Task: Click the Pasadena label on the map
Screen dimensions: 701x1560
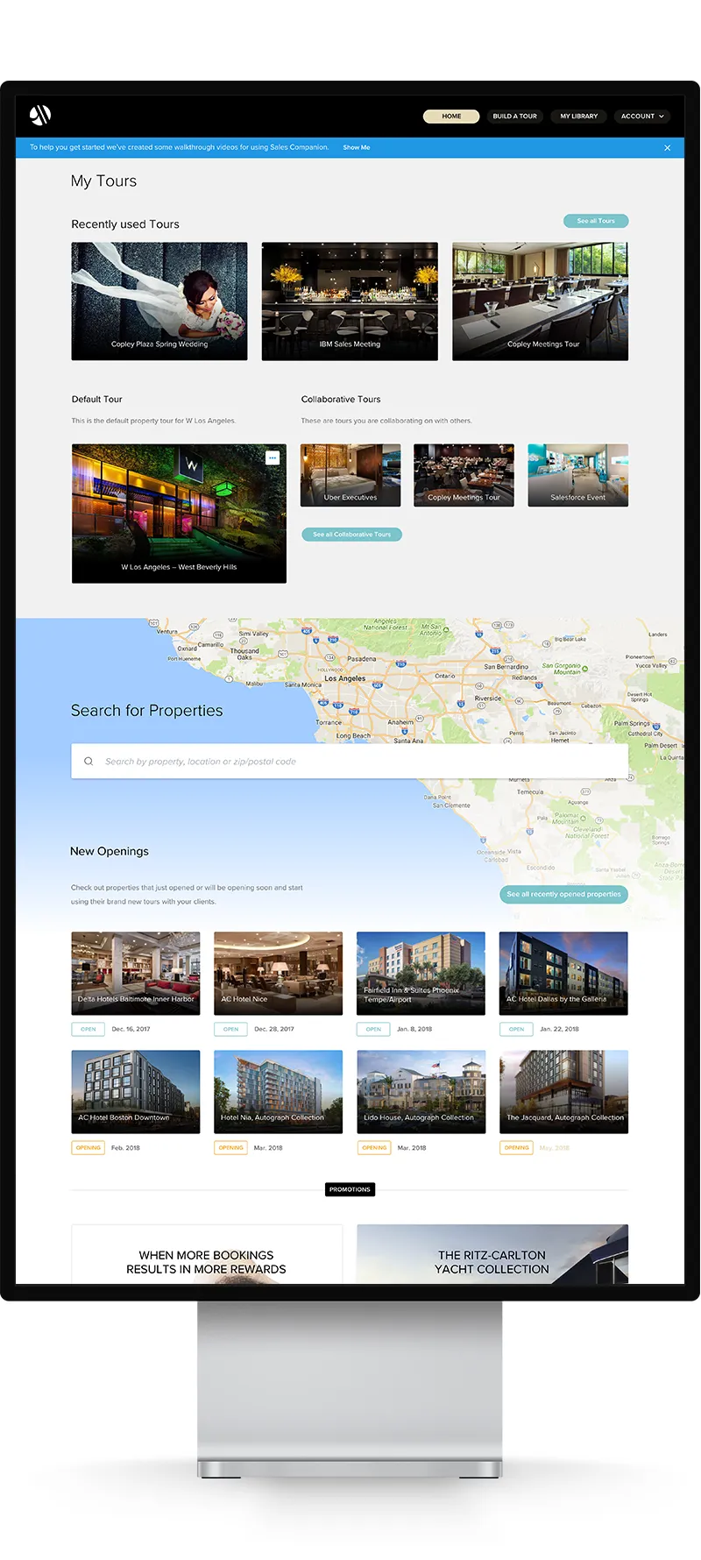Action: click(362, 658)
